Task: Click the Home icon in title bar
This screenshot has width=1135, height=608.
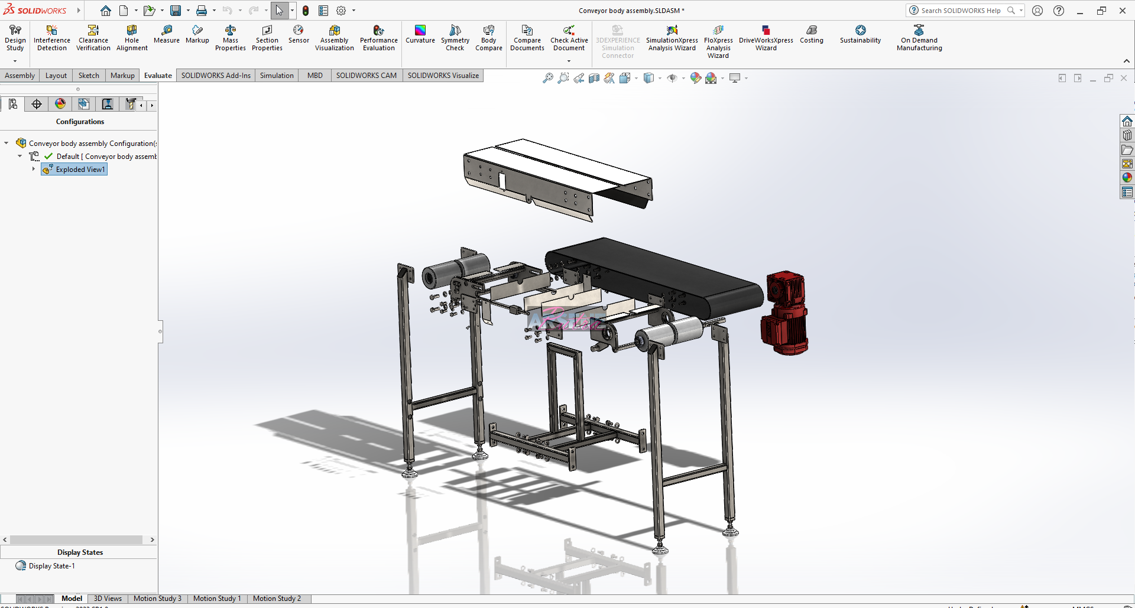Action: click(106, 11)
